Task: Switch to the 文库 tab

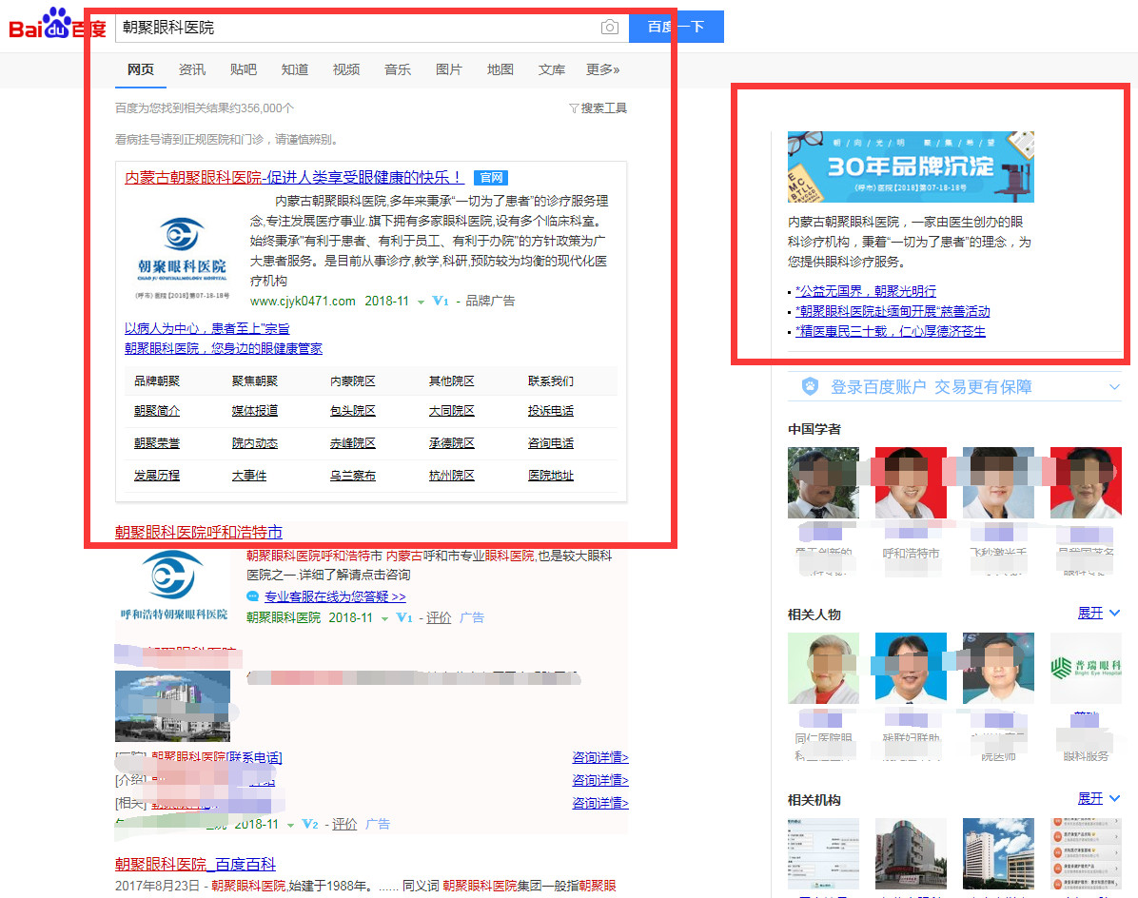Action: coord(552,69)
